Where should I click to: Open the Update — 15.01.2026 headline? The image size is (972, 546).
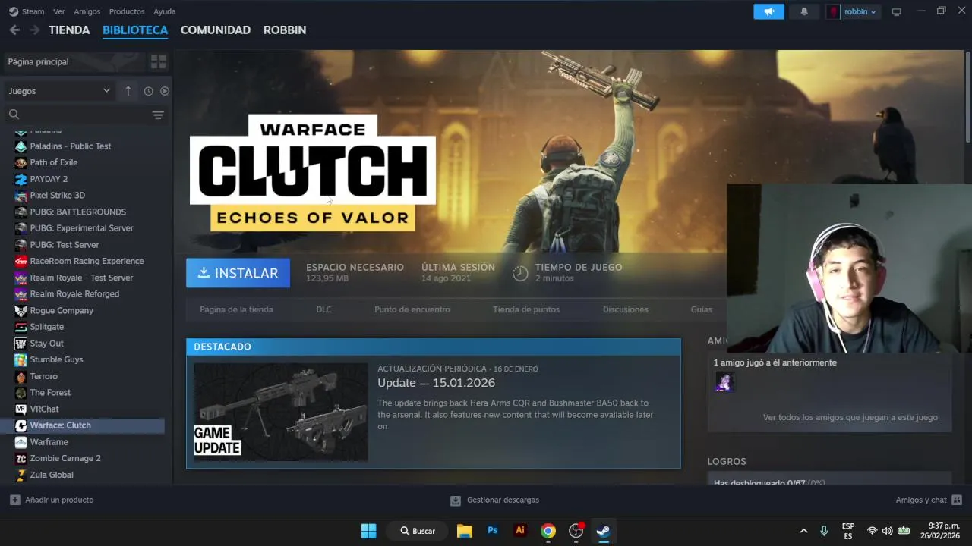pos(436,383)
